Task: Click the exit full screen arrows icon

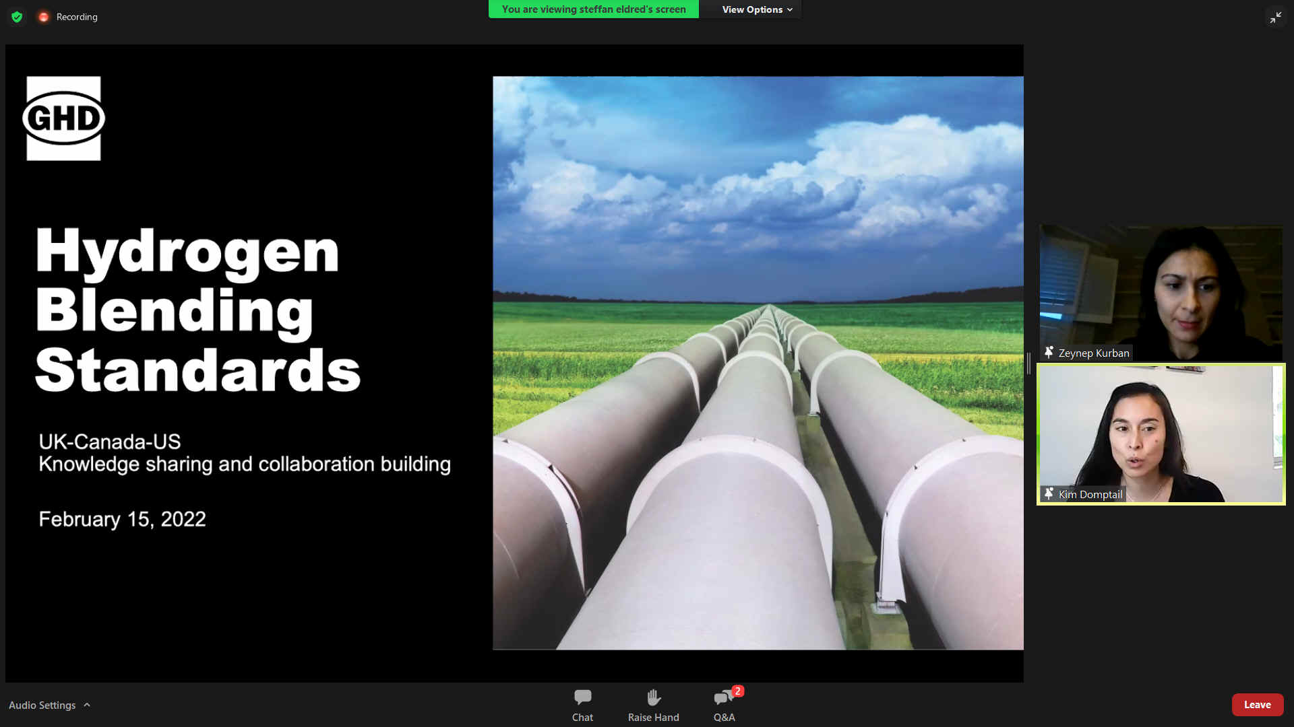Action: (x=1276, y=18)
